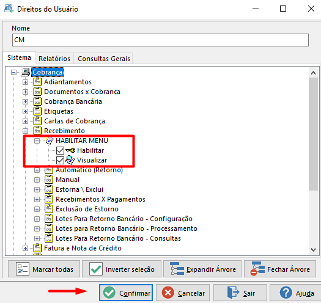Click the HABILITAR MENU pencil-note icon
Viewport: 321px width, 303px height.
[49, 141]
